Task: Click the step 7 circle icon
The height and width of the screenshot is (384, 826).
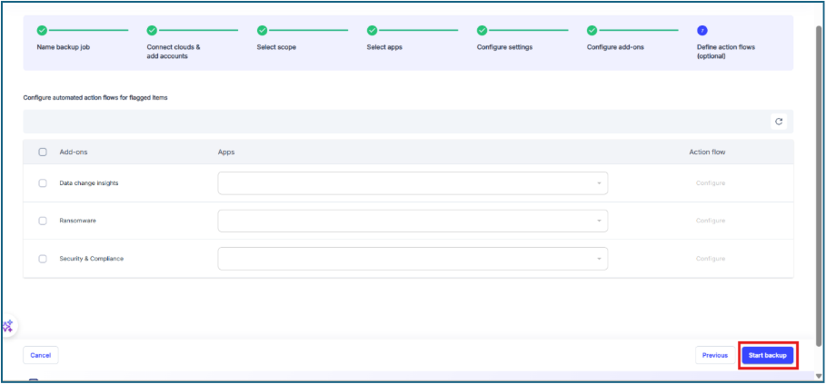Action: pos(702,31)
